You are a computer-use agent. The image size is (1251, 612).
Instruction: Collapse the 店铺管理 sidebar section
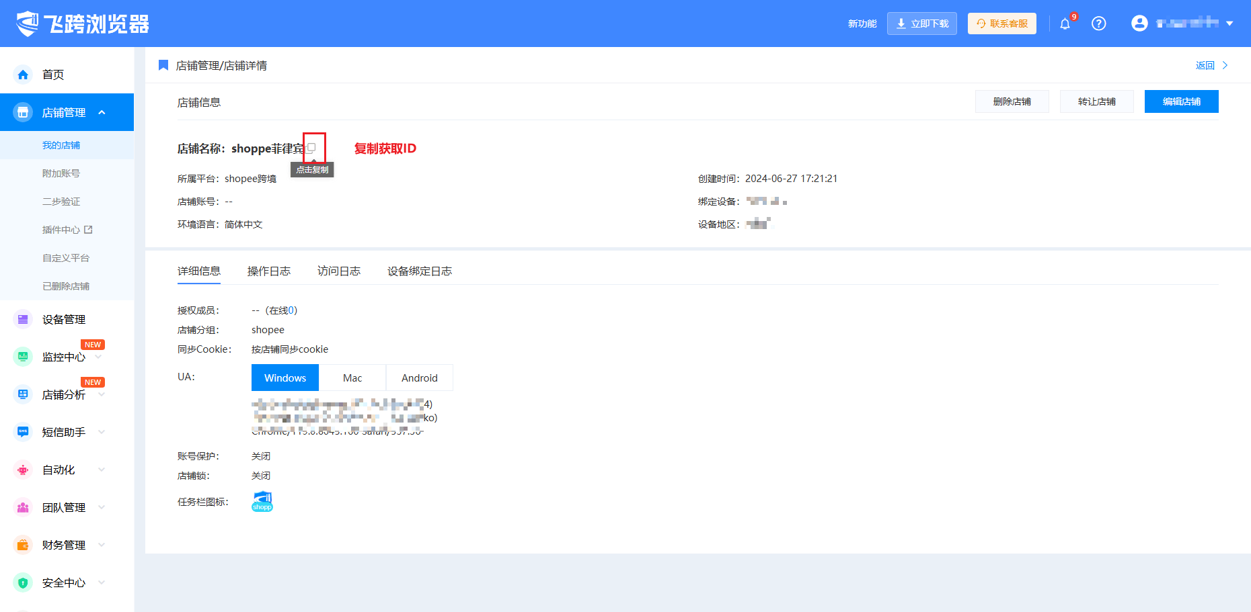pyautogui.click(x=102, y=112)
